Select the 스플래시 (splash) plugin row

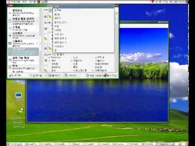tap(23, 43)
